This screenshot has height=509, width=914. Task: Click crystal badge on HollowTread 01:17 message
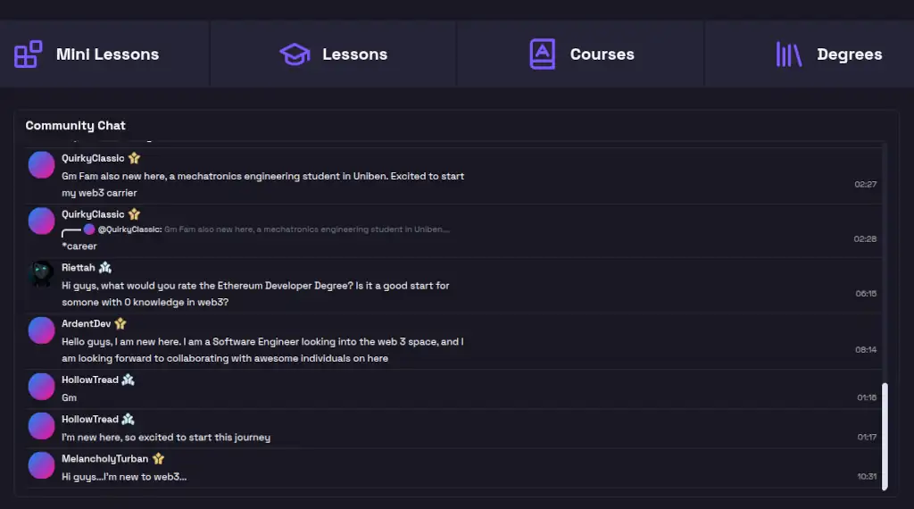coord(129,419)
